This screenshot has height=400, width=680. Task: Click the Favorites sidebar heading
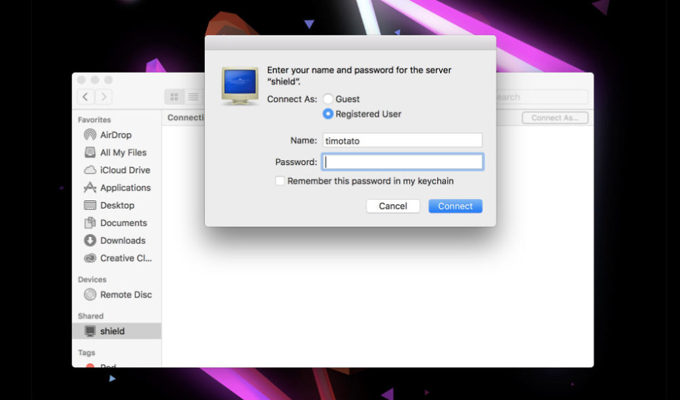(94, 120)
